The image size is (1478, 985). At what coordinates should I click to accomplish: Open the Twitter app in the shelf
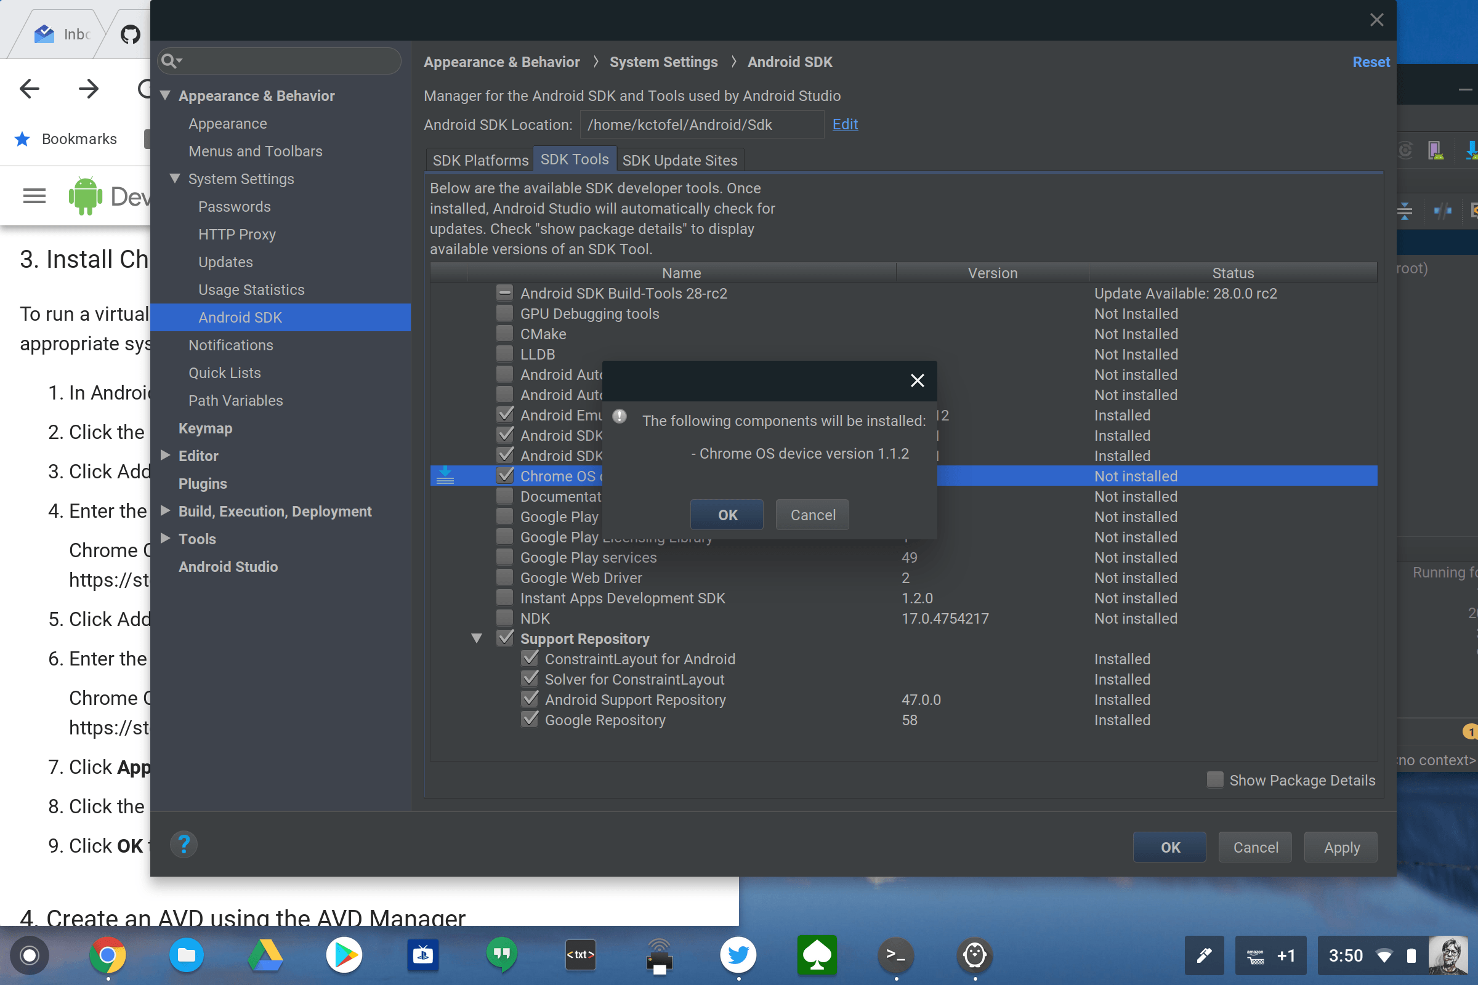738,955
